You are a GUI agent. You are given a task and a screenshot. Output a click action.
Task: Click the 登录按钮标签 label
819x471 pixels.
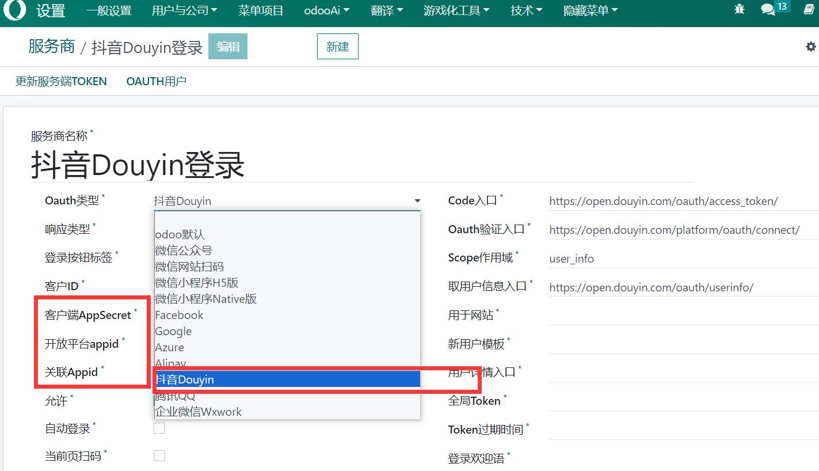pyautogui.click(x=79, y=257)
